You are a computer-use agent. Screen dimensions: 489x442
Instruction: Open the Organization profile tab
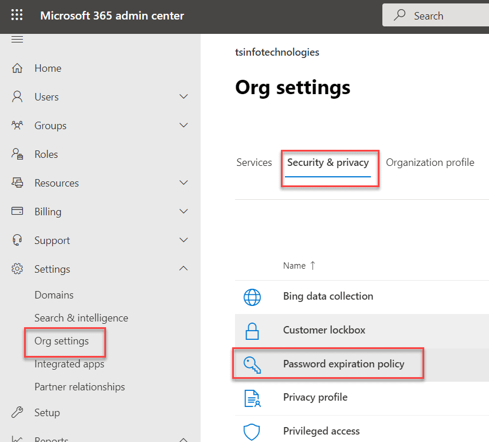pos(430,162)
